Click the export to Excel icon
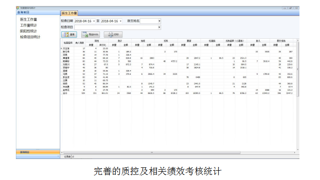The image size is (320, 180). [85, 35]
